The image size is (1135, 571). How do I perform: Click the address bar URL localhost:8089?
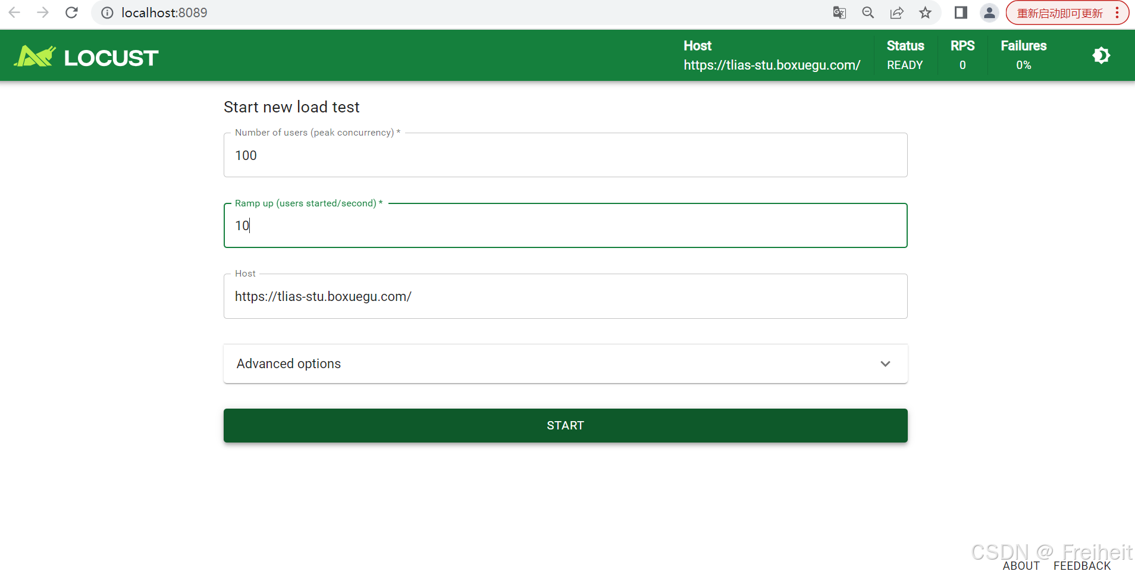point(164,12)
